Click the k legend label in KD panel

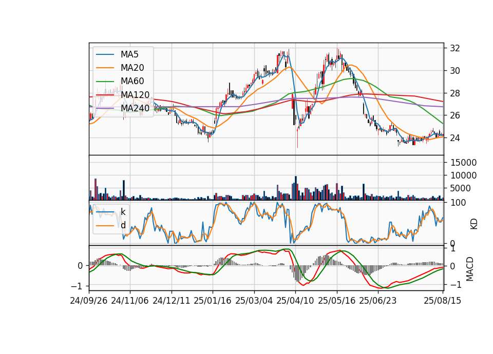[123, 212]
